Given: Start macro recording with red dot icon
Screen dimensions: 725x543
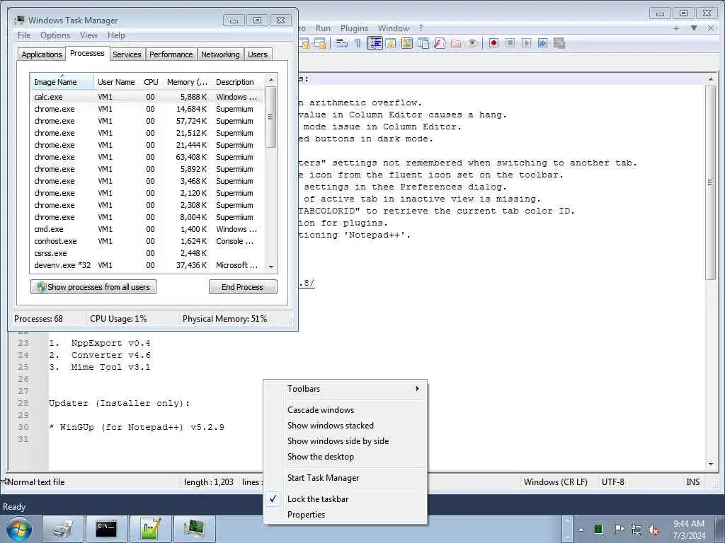Looking at the screenshot, I should tap(493, 43).
